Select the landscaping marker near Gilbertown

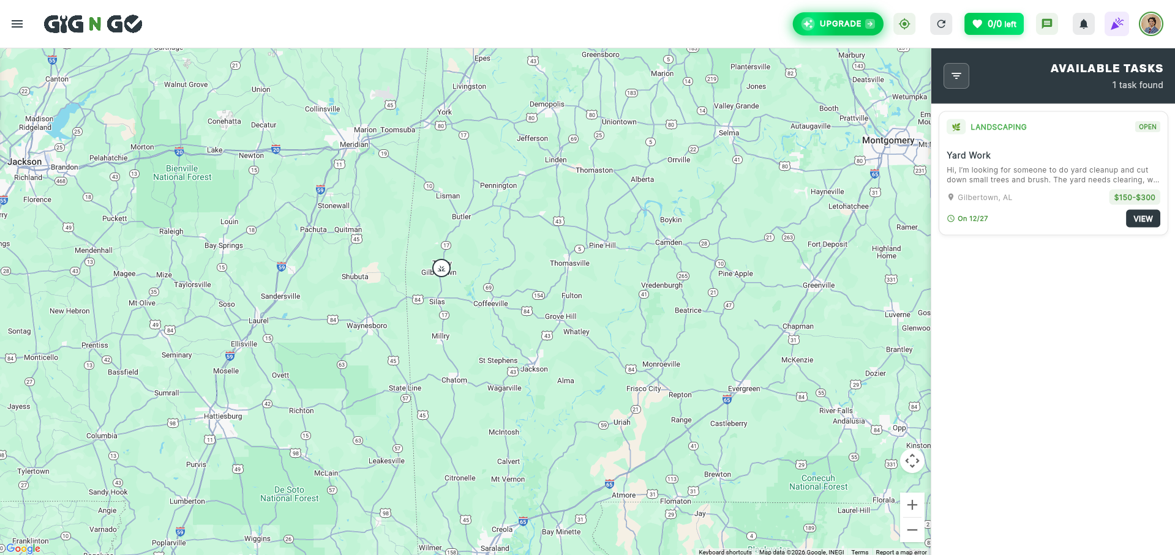point(441,268)
